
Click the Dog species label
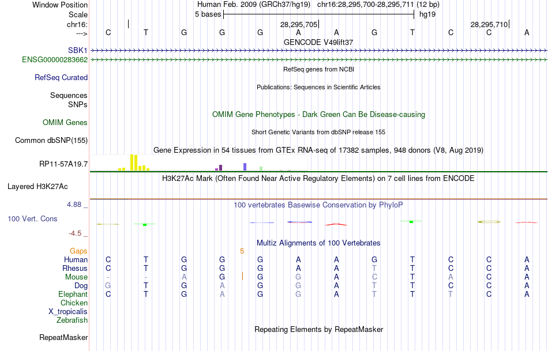coord(81,286)
